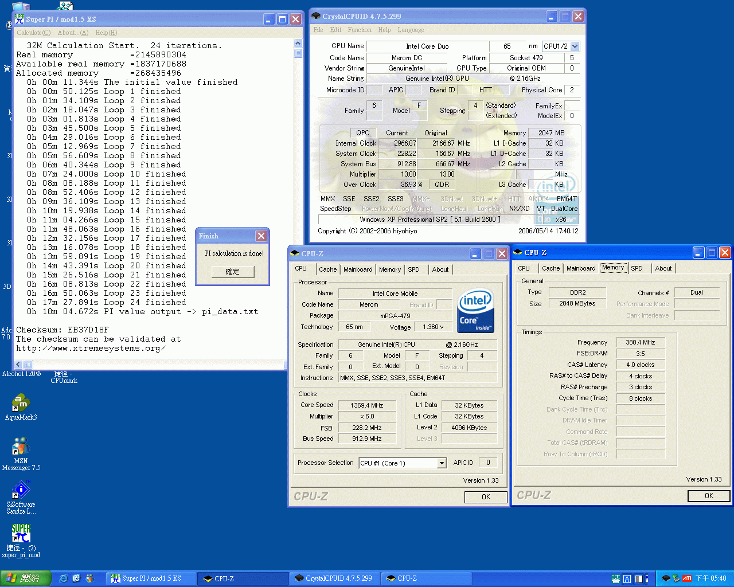Image resolution: width=734 pixels, height=587 pixels.
Task: Click the 'Checksum: EB37D18F' line in Super PI
Action: click(x=63, y=330)
